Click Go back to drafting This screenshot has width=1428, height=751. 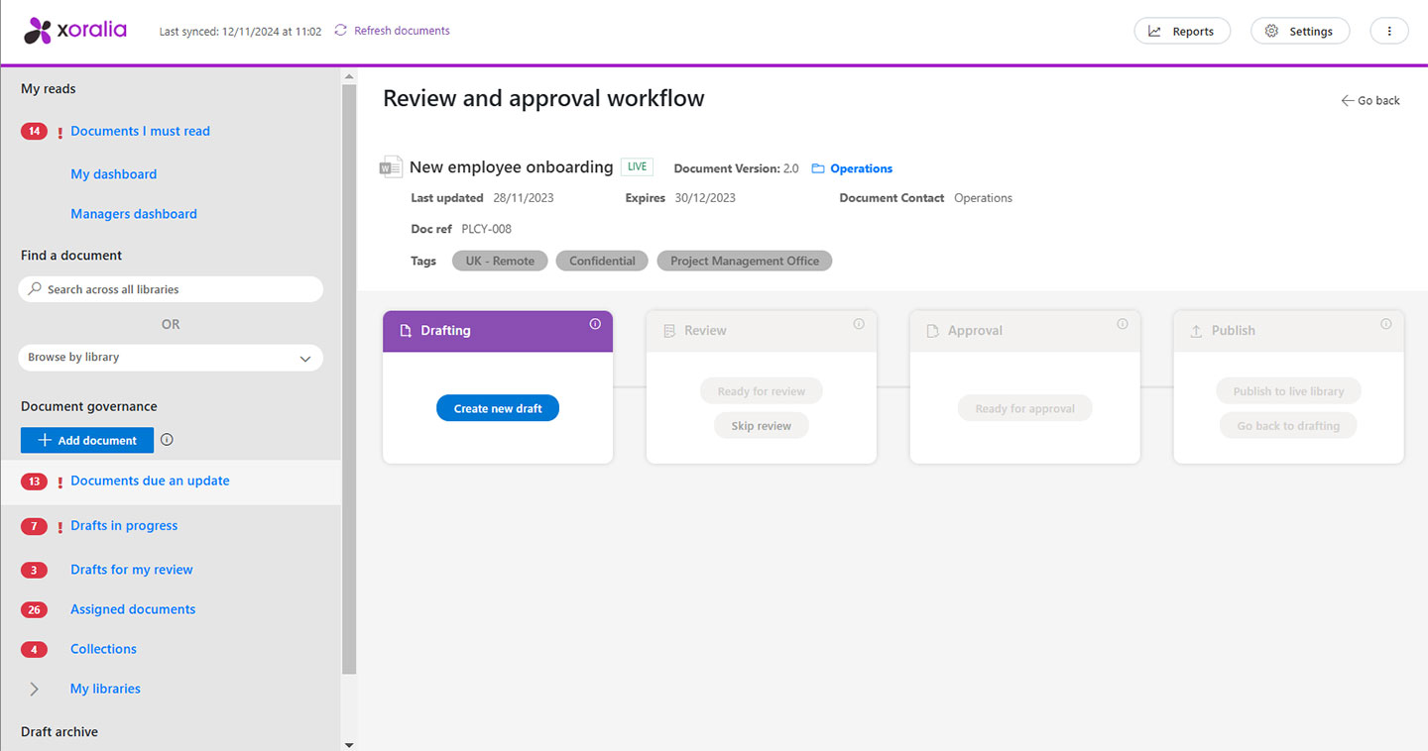coord(1289,426)
